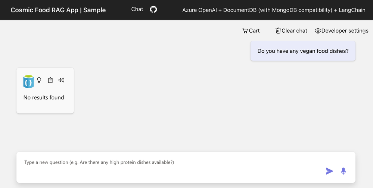This screenshot has width=373, height=188.
Task: Show supporting content via clipboard icon
Action: (x=50, y=80)
